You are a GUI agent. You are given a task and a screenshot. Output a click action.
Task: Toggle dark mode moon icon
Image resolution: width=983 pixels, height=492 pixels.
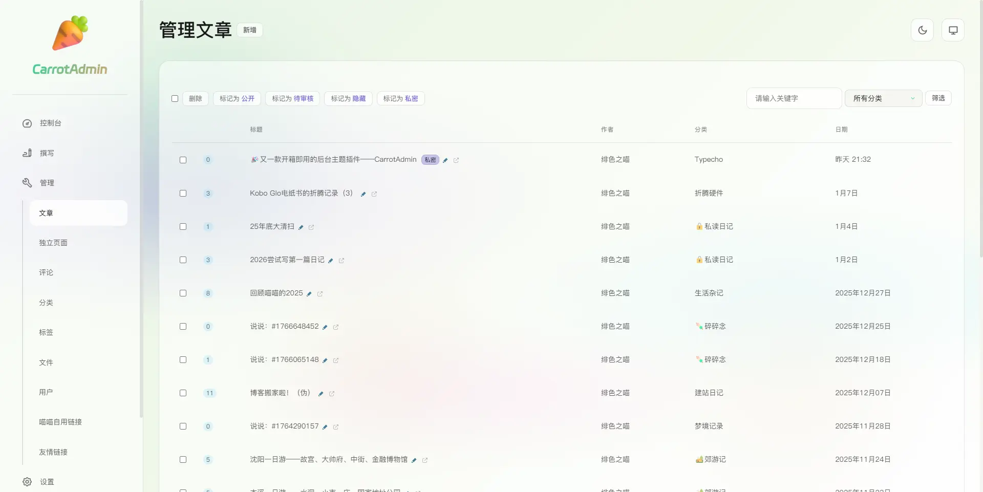[922, 30]
